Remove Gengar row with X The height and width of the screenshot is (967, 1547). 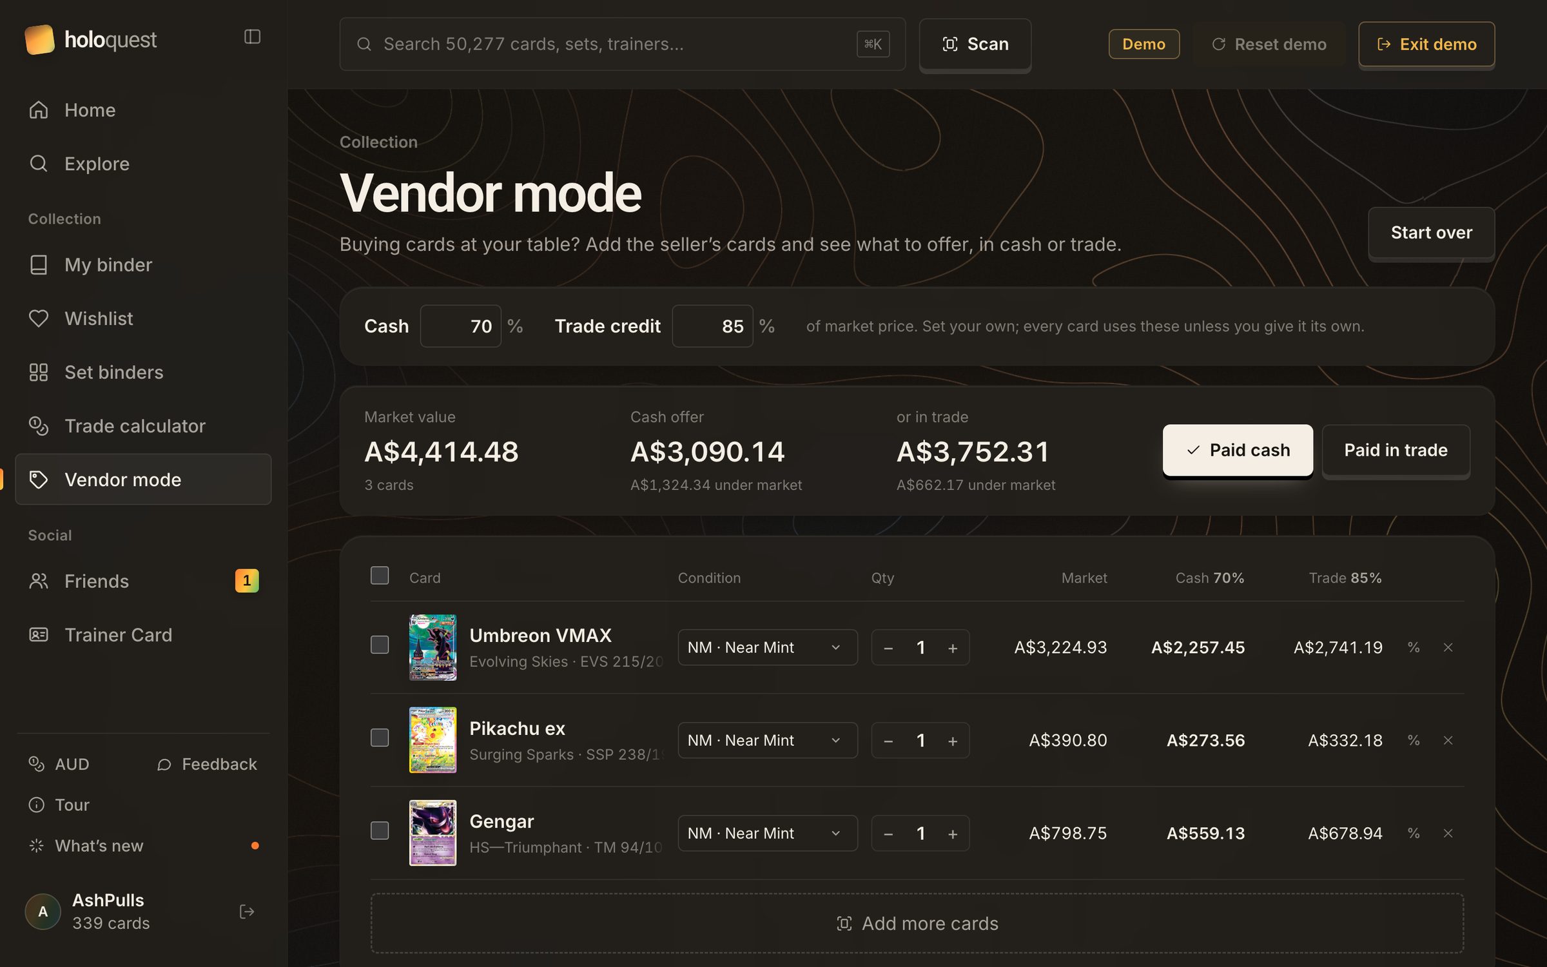coord(1448,833)
